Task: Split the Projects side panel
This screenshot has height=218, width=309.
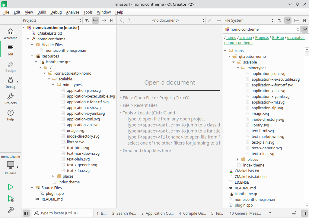Action: 104,20
